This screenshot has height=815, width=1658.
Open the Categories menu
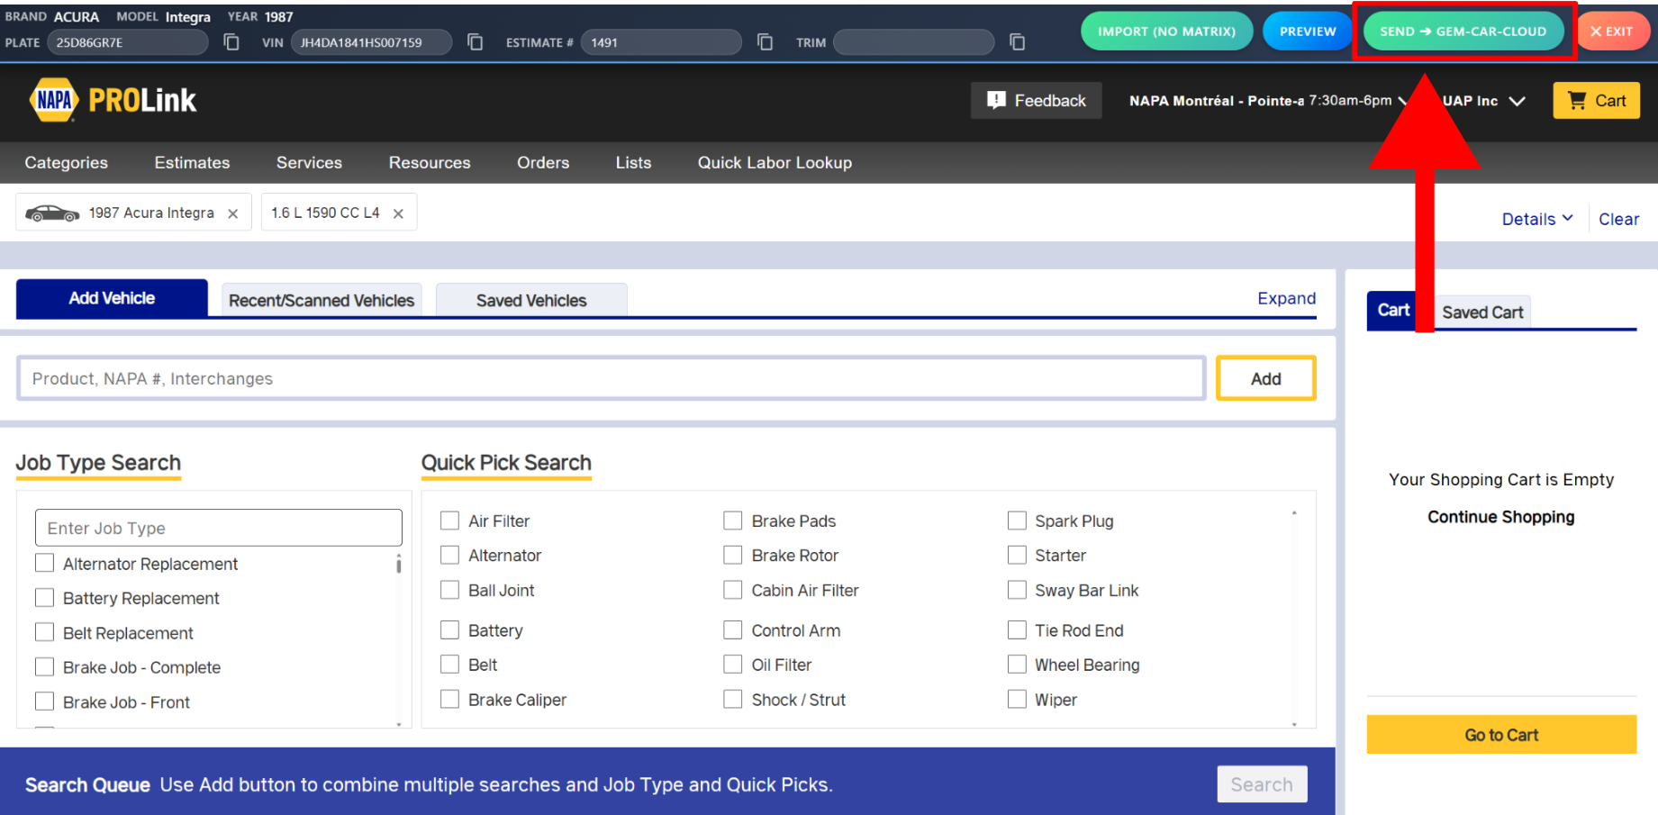click(67, 163)
